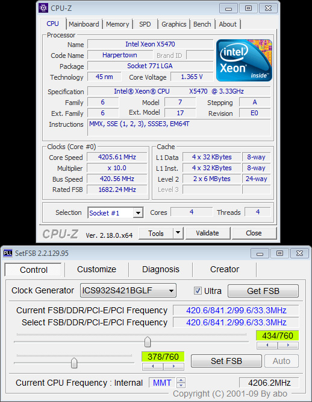312x402 pixels.
Task: Switch to the Diagnosis tab in SetFSB
Action: [x=161, y=269]
